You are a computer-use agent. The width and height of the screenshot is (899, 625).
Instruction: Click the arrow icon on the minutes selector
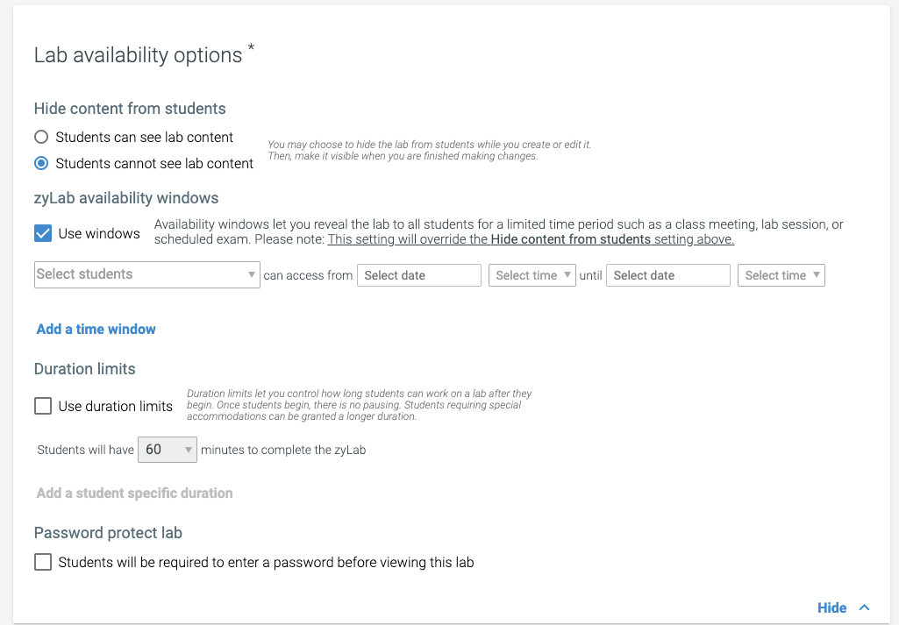click(188, 449)
